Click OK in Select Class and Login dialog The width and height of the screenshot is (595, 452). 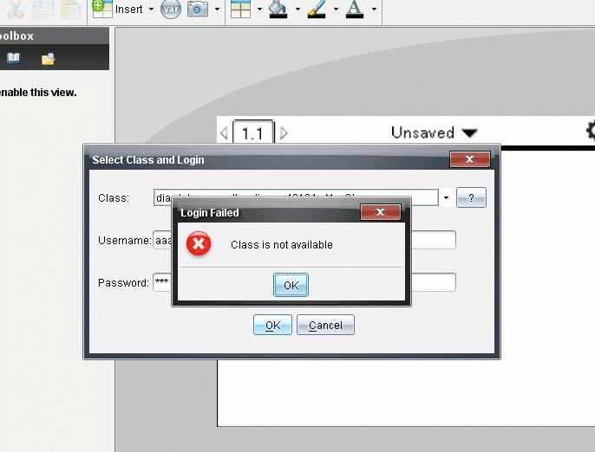tap(272, 325)
